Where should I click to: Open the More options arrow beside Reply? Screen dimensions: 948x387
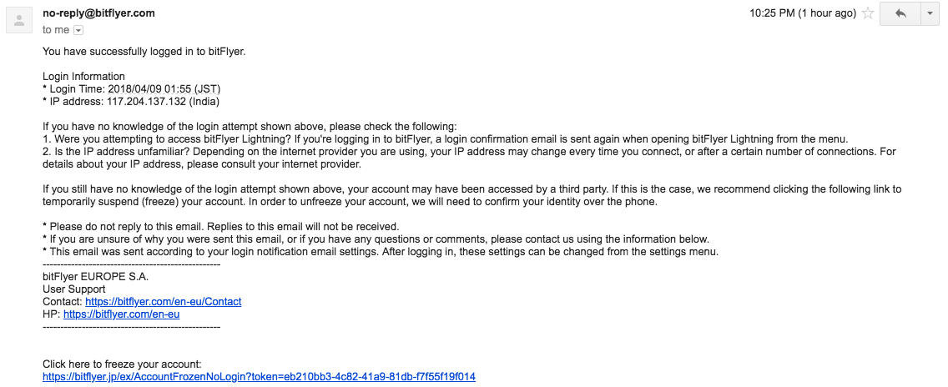click(x=930, y=13)
